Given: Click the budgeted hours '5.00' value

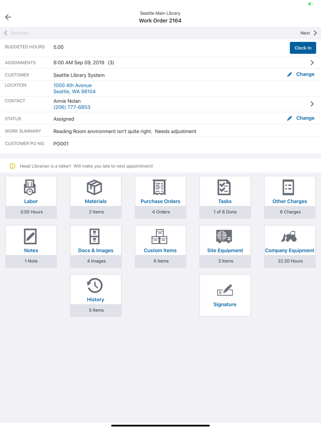Looking at the screenshot, I should (x=58, y=47).
